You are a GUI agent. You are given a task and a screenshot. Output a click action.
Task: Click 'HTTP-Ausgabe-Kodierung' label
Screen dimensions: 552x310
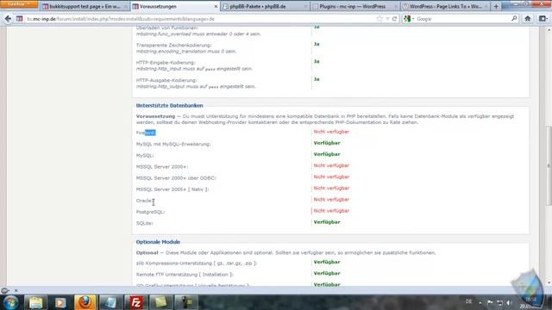click(x=166, y=80)
